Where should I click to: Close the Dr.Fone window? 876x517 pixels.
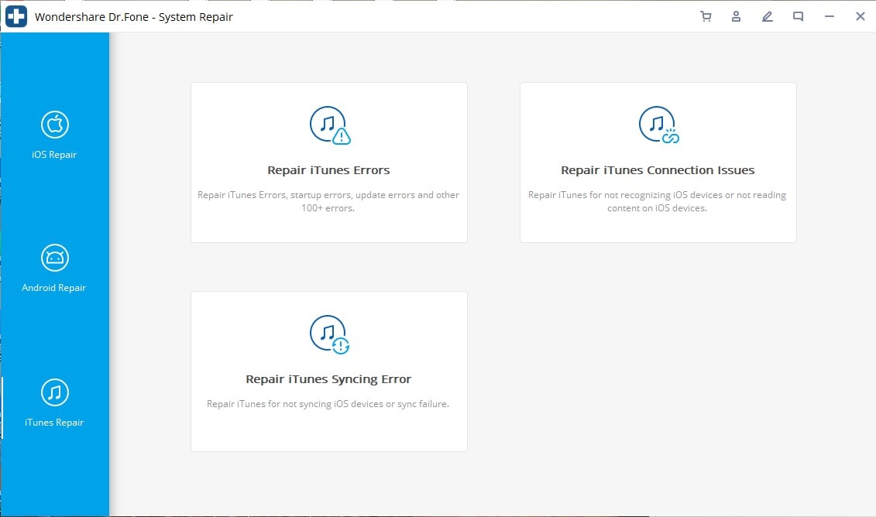click(861, 17)
